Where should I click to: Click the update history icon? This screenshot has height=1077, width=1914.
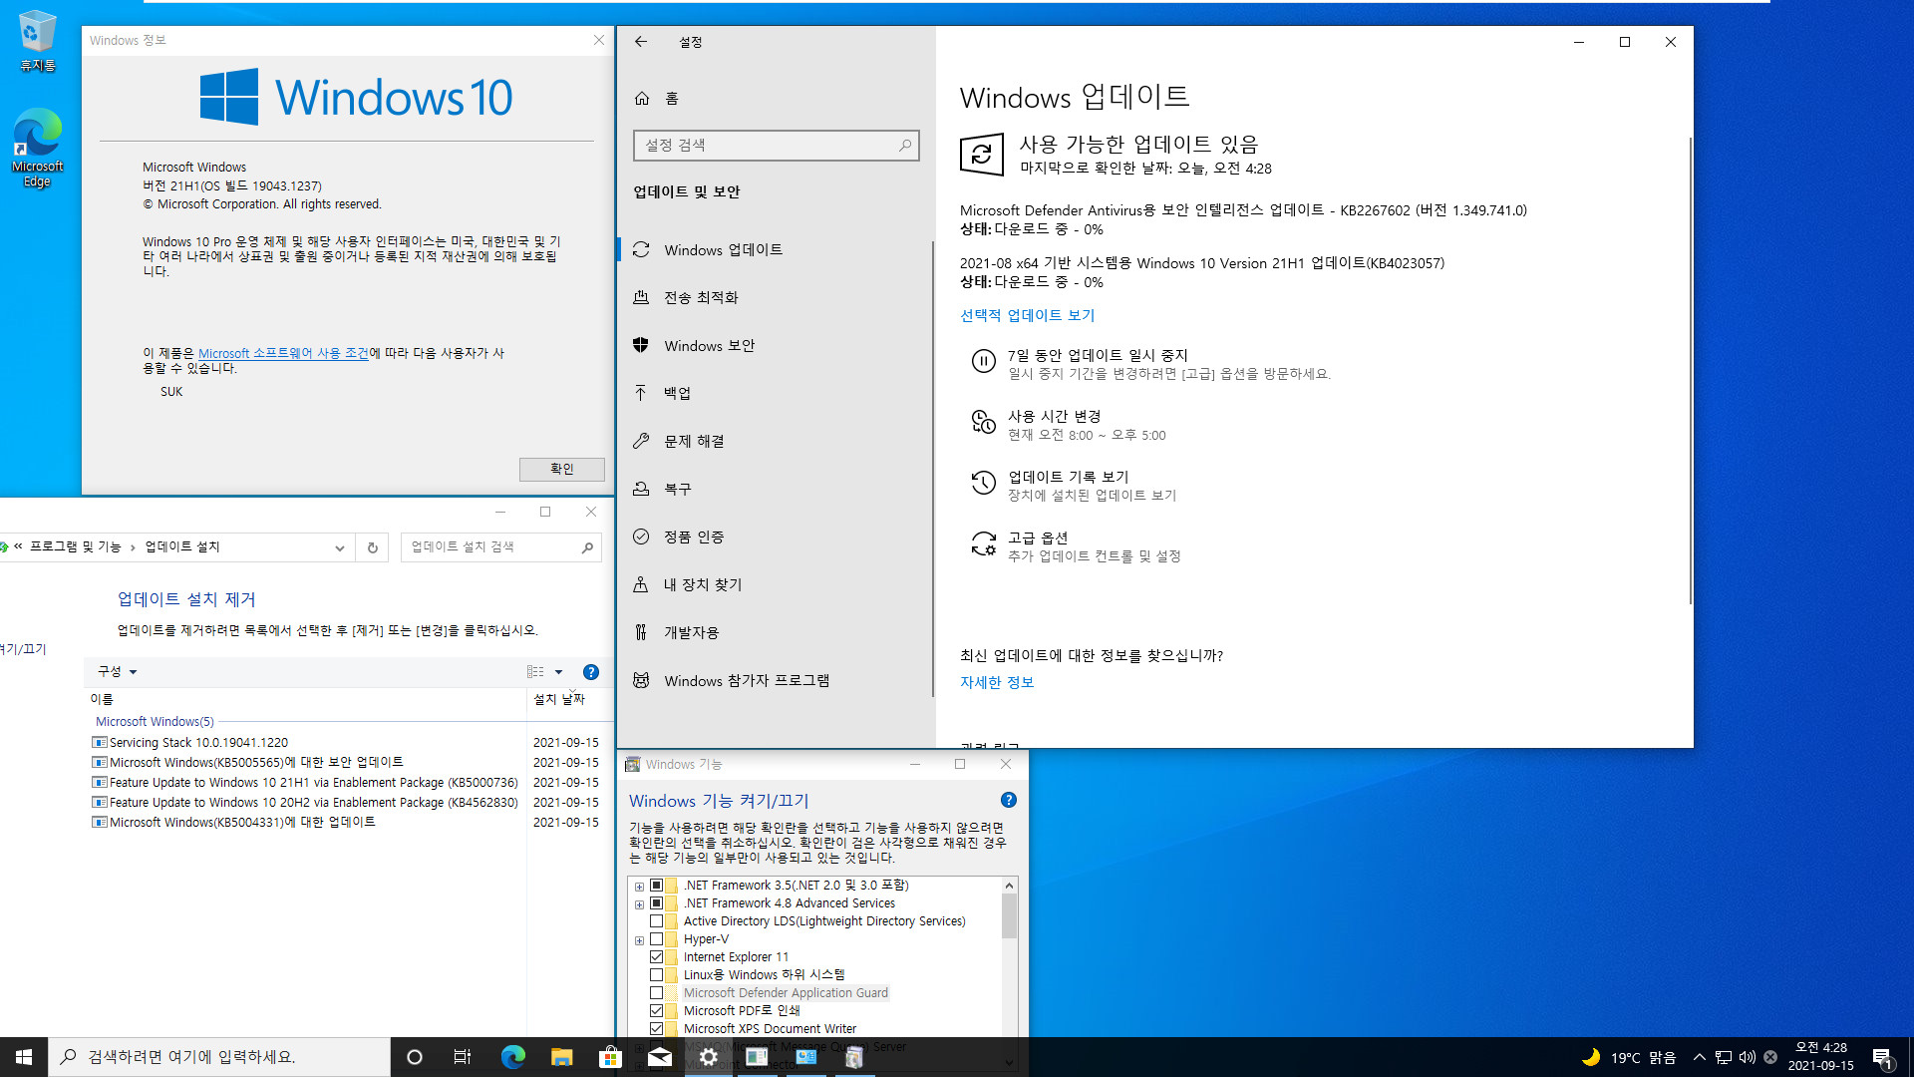point(983,483)
